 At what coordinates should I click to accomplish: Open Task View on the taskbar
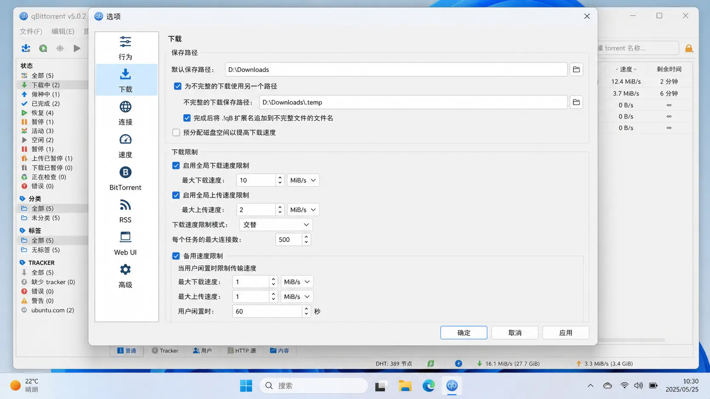(x=380, y=385)
